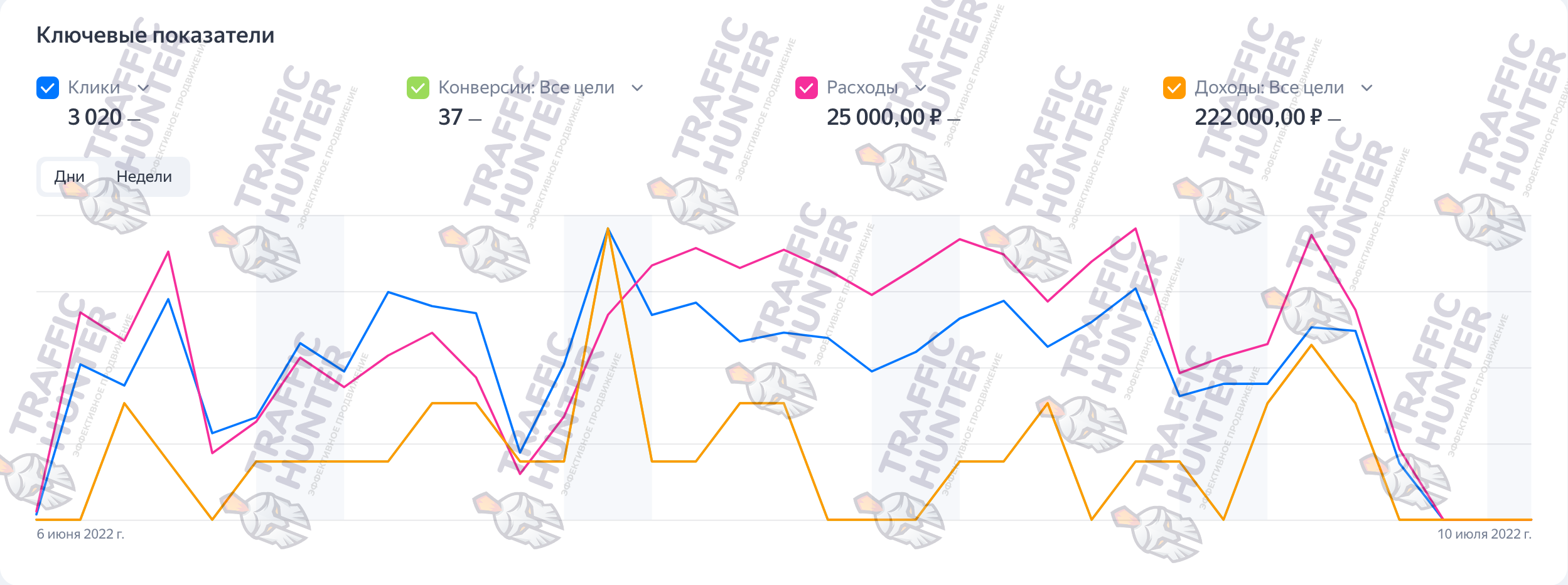Click the Ключевые показатели heading

click(x=155, y=35)
